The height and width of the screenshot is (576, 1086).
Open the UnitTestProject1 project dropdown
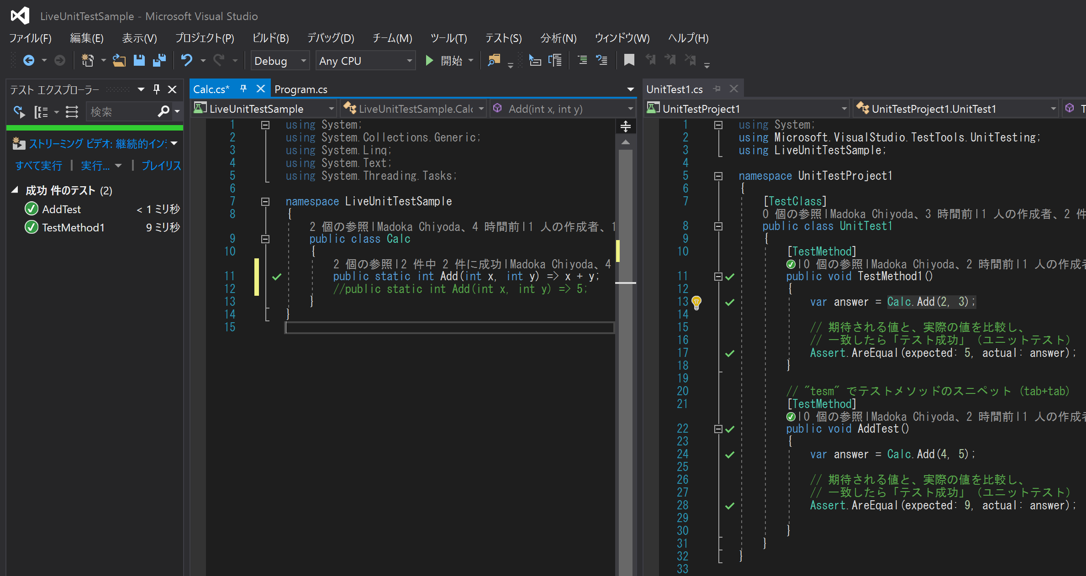(747, 109)
